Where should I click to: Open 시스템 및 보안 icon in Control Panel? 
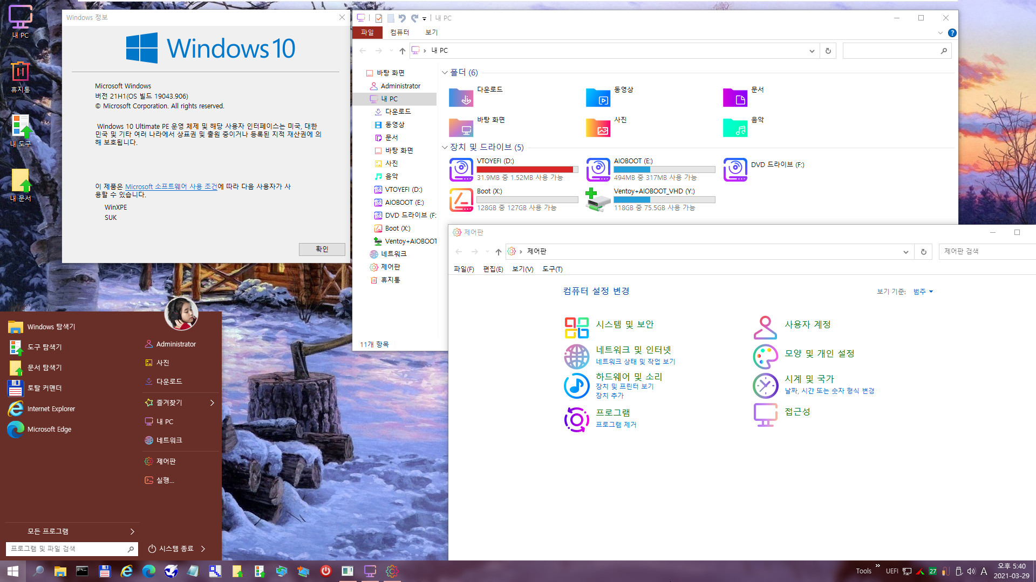pos(576,328)
